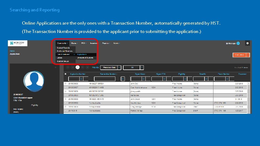Viewport: 260px width, 146px height.
Task: Open Phone Number filter operator icon
Action: pos(227,79)
